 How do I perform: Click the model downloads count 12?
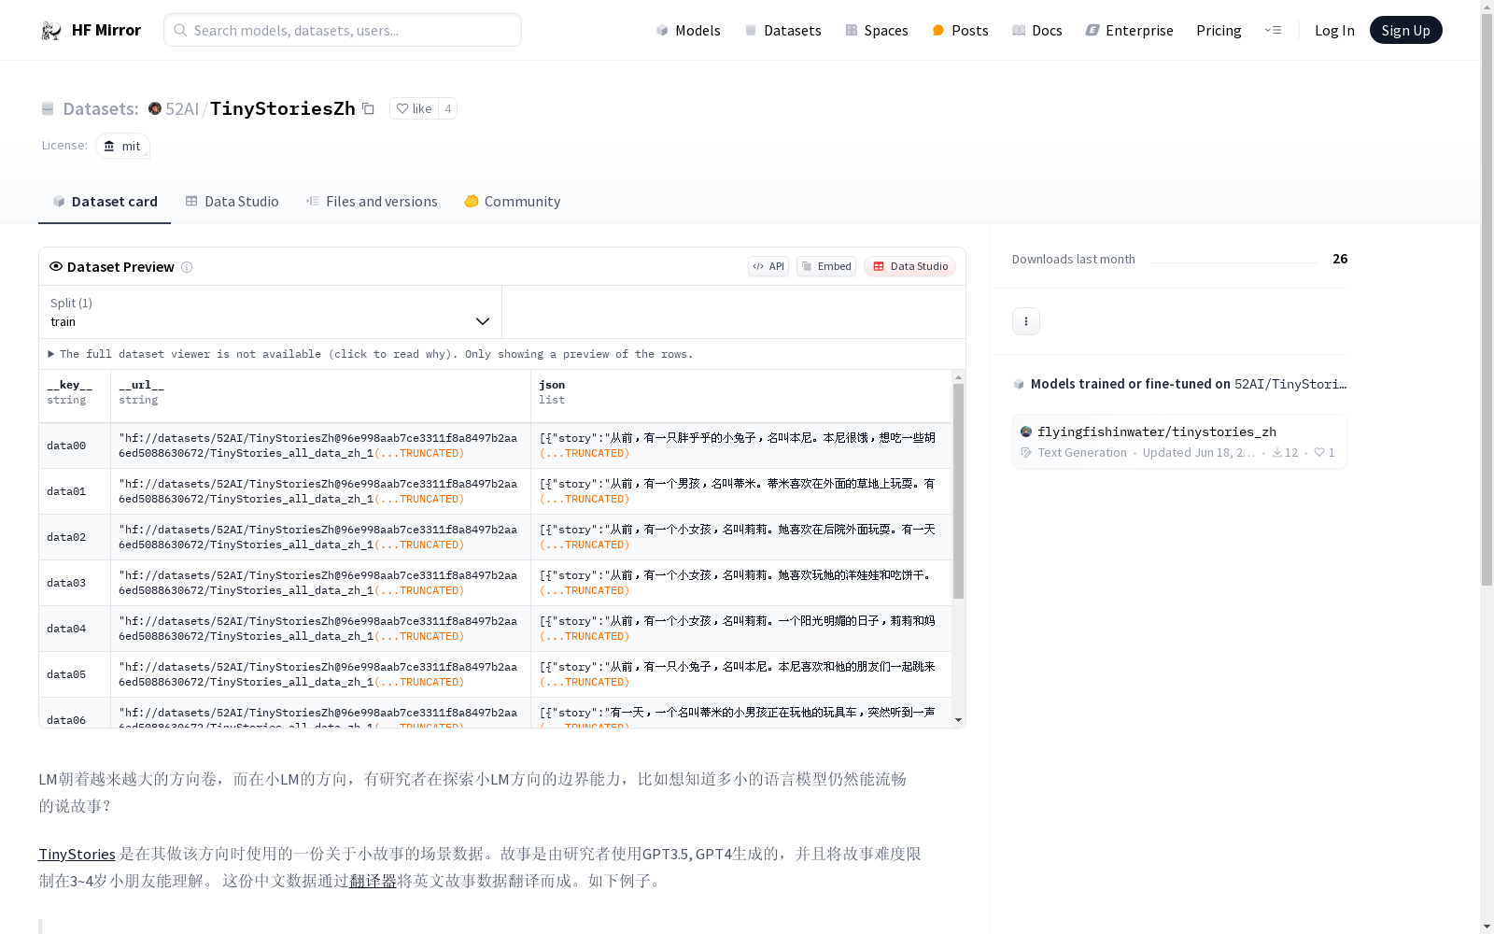(1285, 453)
